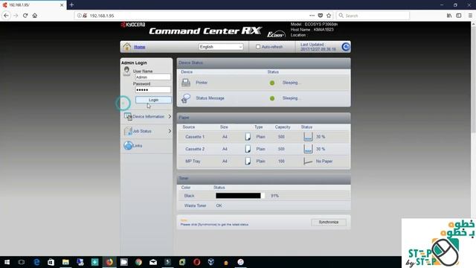Click the blue refresh status icon

click(345, 47)
